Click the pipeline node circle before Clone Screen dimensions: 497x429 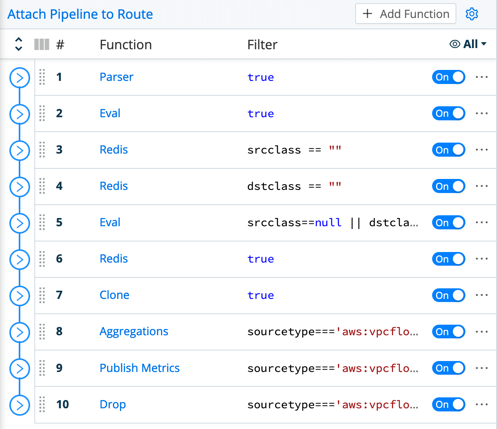(x=20, y=296)
